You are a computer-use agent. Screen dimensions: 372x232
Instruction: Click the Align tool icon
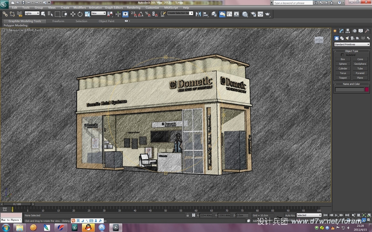point(205,14)
